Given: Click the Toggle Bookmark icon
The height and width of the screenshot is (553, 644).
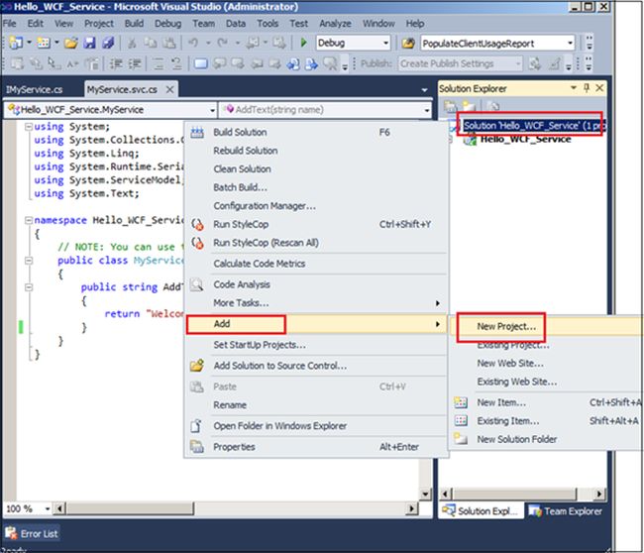Looking at the screenshot, I should point(201,63).
